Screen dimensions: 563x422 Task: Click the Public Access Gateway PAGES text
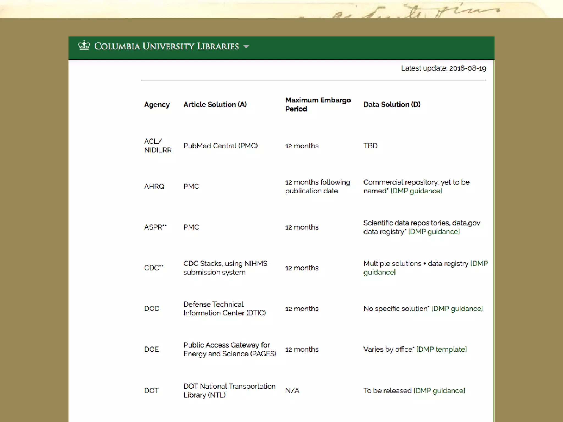point(230,349)
